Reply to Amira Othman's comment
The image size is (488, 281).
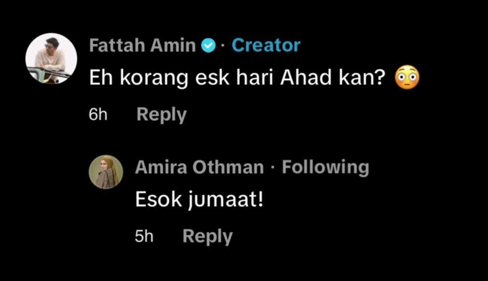click(207, 236)
